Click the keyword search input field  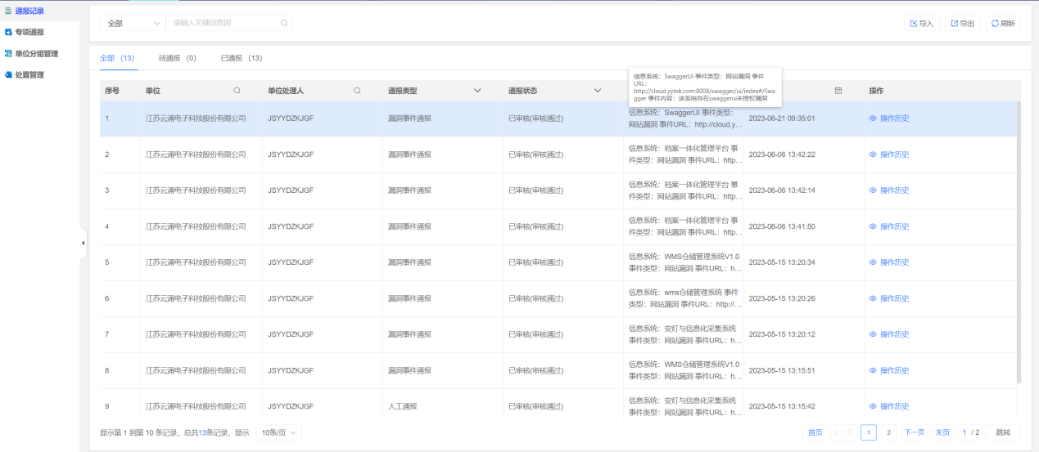[221, 24]
